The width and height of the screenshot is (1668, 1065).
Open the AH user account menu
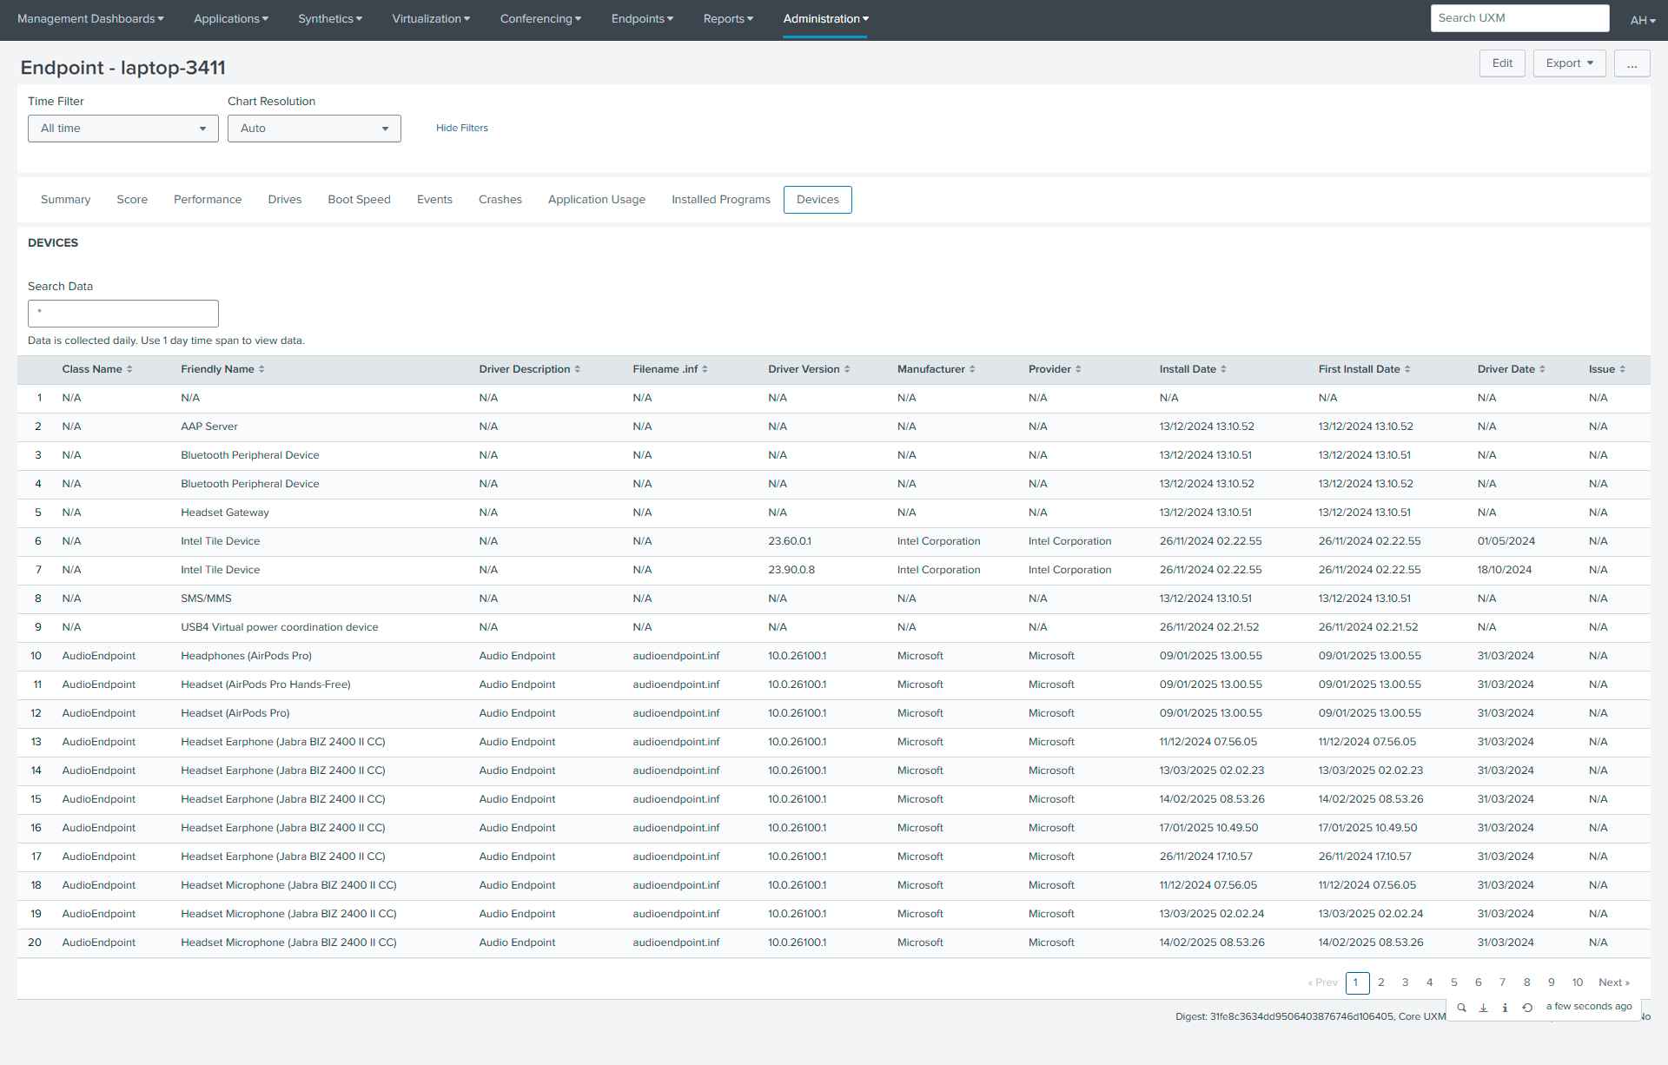click(x=1642, y=20)
